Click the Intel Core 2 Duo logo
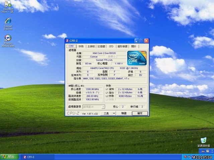Viewport: 214px width, 160px height. pyautogui.click(x=137, y=58)
